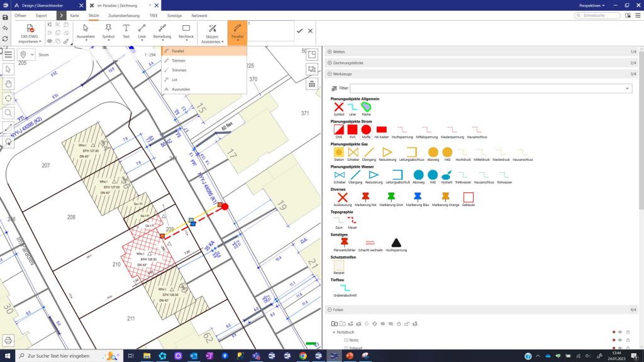Pick the Muffe symbol under Strom
This screenshot has height=362, width=644.
366,129
